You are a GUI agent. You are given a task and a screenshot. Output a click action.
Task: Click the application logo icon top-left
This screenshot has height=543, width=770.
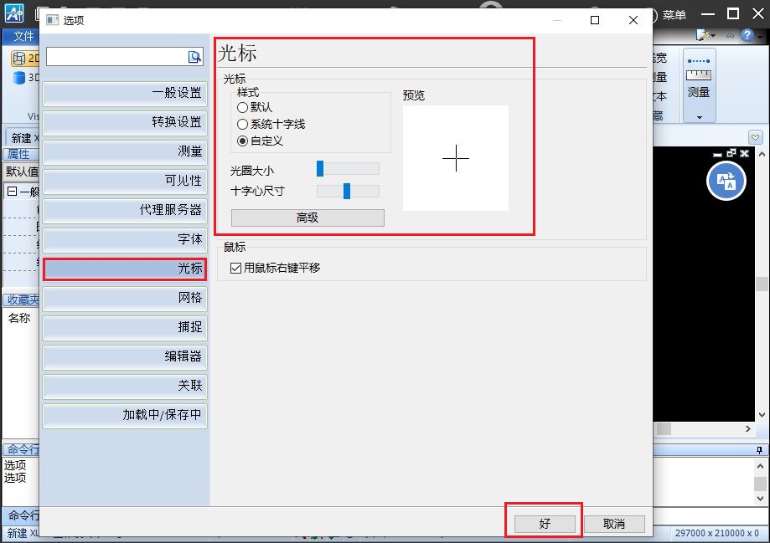(x=13, y=13)
